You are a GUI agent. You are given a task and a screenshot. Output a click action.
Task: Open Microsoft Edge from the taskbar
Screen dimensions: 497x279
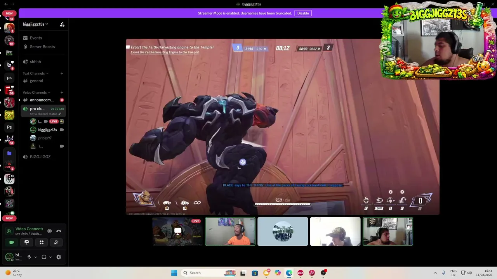[289, 273]
